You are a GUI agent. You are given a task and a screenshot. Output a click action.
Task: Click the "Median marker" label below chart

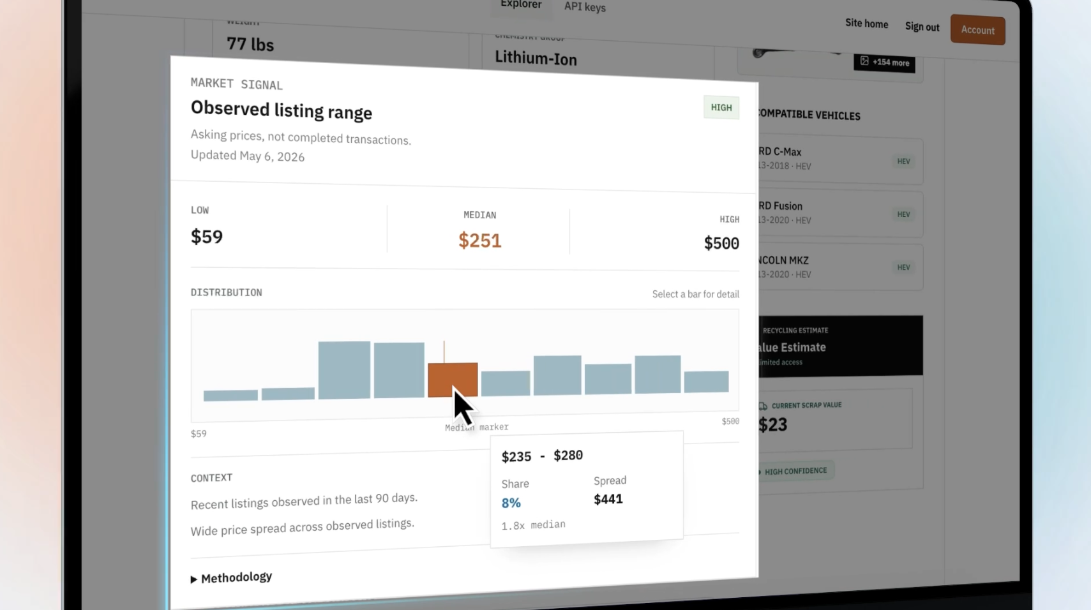click(477, 427)
